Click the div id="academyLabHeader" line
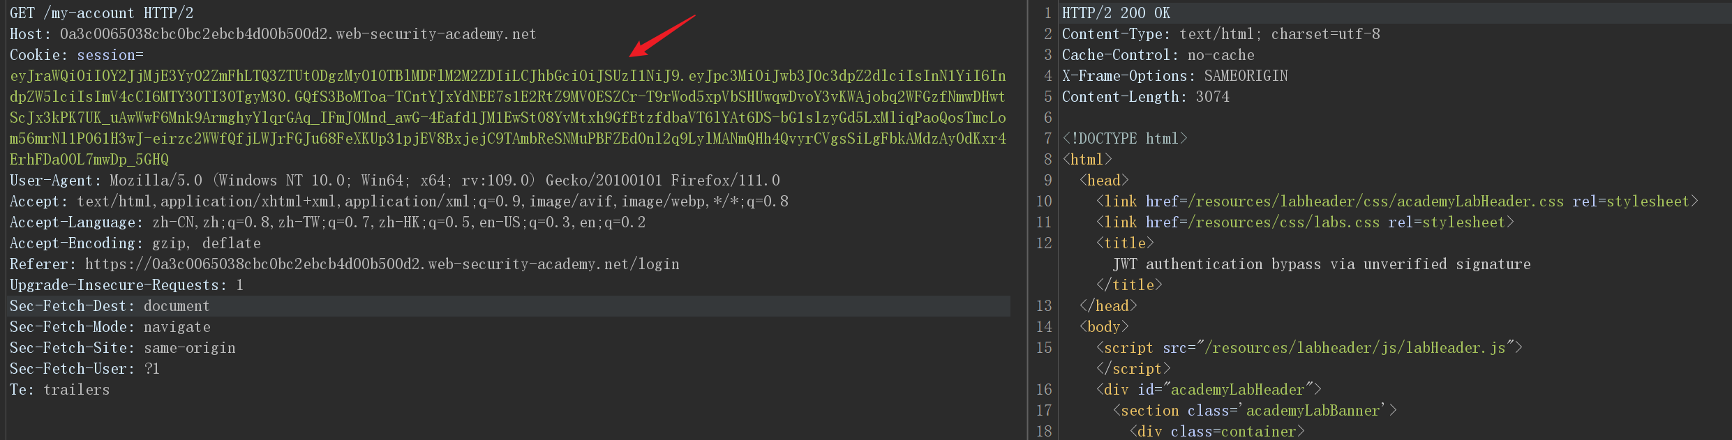The image size is (1732, 440). (x=1209, y=389)
